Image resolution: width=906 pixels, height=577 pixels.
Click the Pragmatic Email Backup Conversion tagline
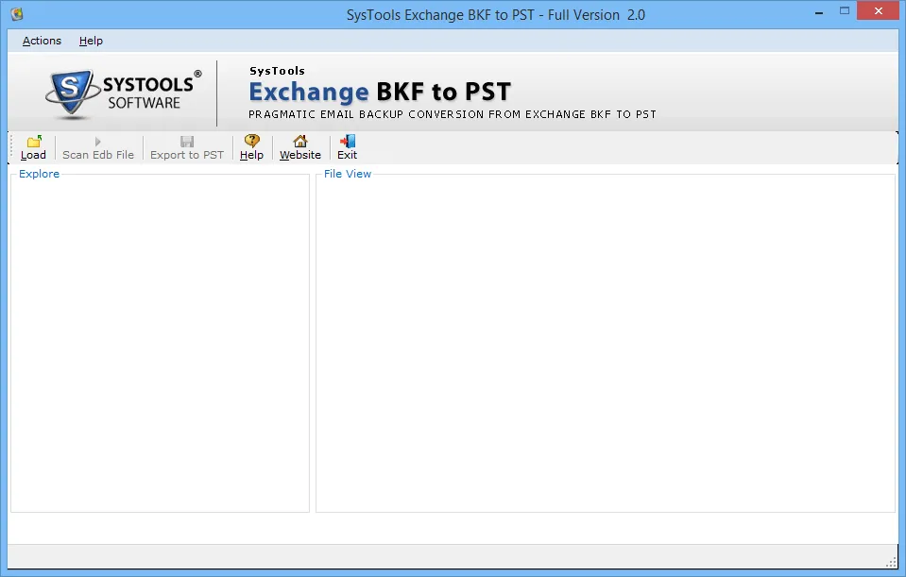pos(451,114)
